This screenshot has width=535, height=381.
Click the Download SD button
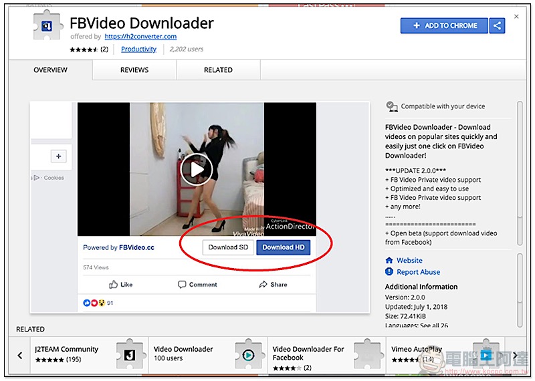point(228,247)
